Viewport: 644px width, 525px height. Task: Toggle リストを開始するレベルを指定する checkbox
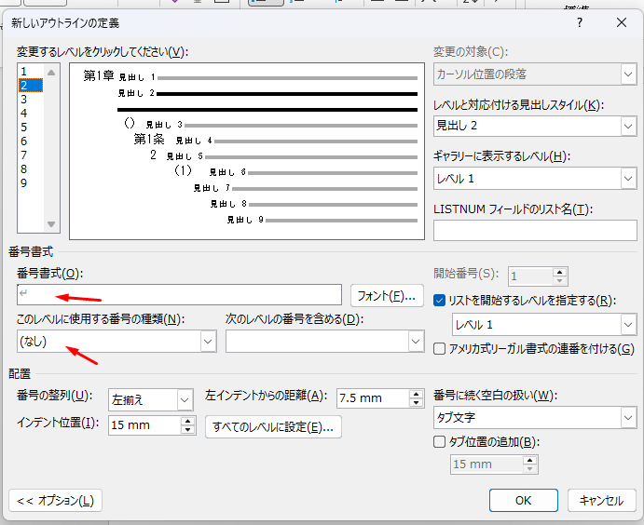pos(442,300)
